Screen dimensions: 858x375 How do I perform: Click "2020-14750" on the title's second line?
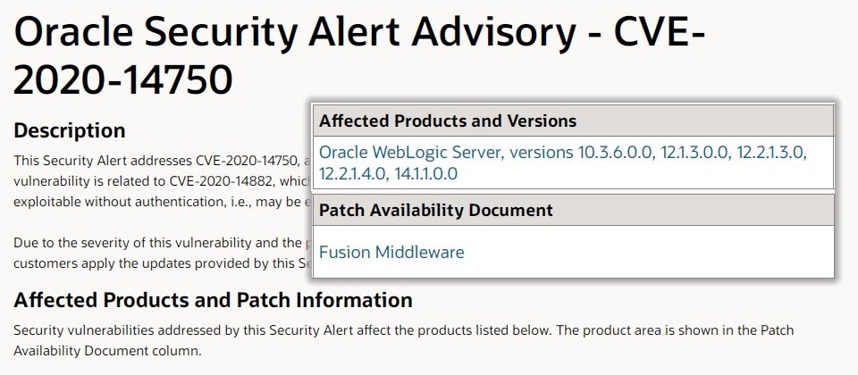[123, 79]
